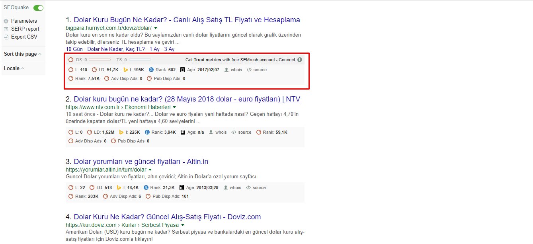Open the L: 22 links metric
The height and width of the screenshot is (244, 533).
click(77, 187)
